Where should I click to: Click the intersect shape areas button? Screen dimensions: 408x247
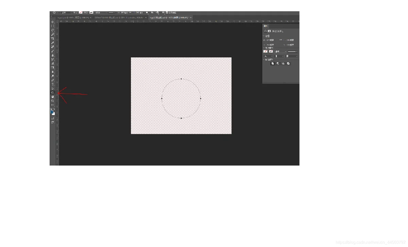tap(283, 63)
